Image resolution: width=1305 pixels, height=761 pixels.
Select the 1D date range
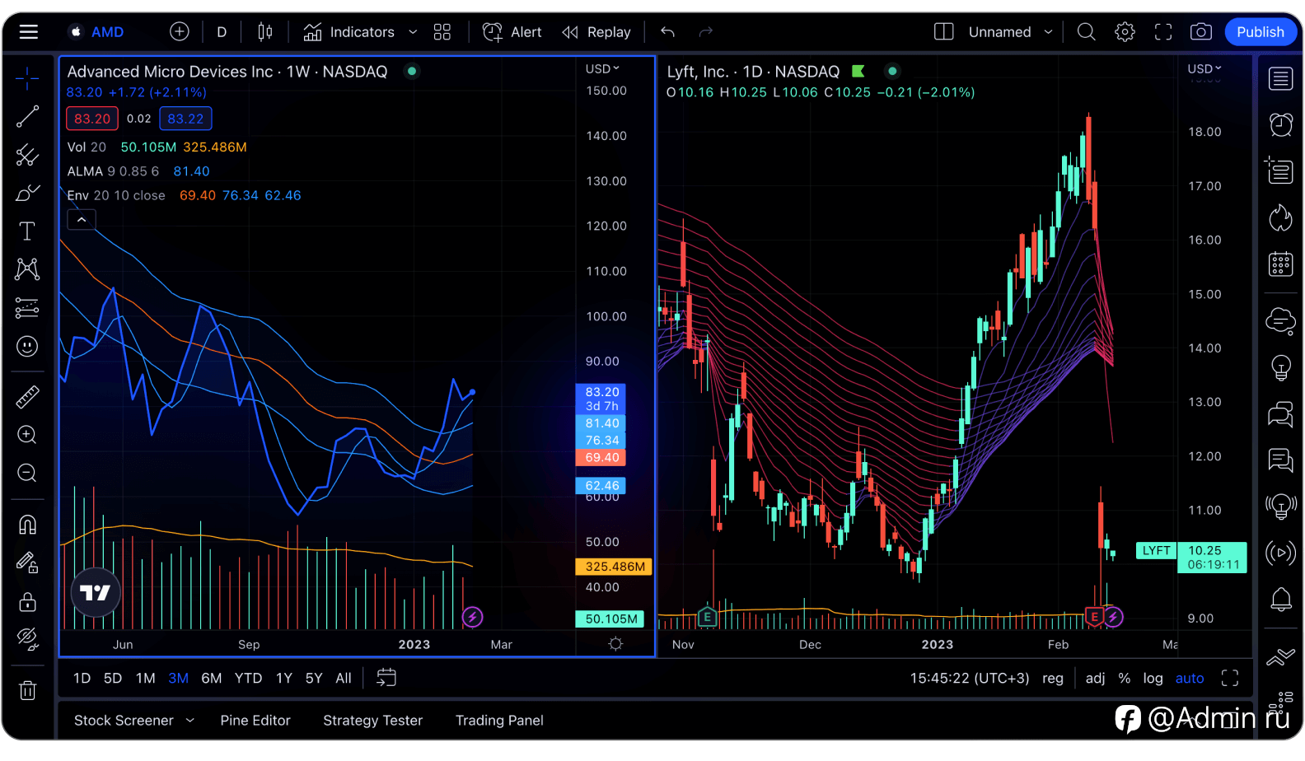point(82,679)
